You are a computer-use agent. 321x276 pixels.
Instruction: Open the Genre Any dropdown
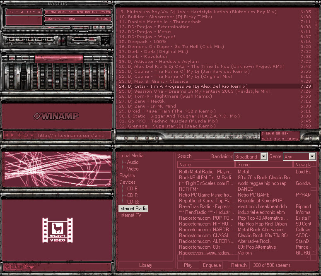coord(299,156)
